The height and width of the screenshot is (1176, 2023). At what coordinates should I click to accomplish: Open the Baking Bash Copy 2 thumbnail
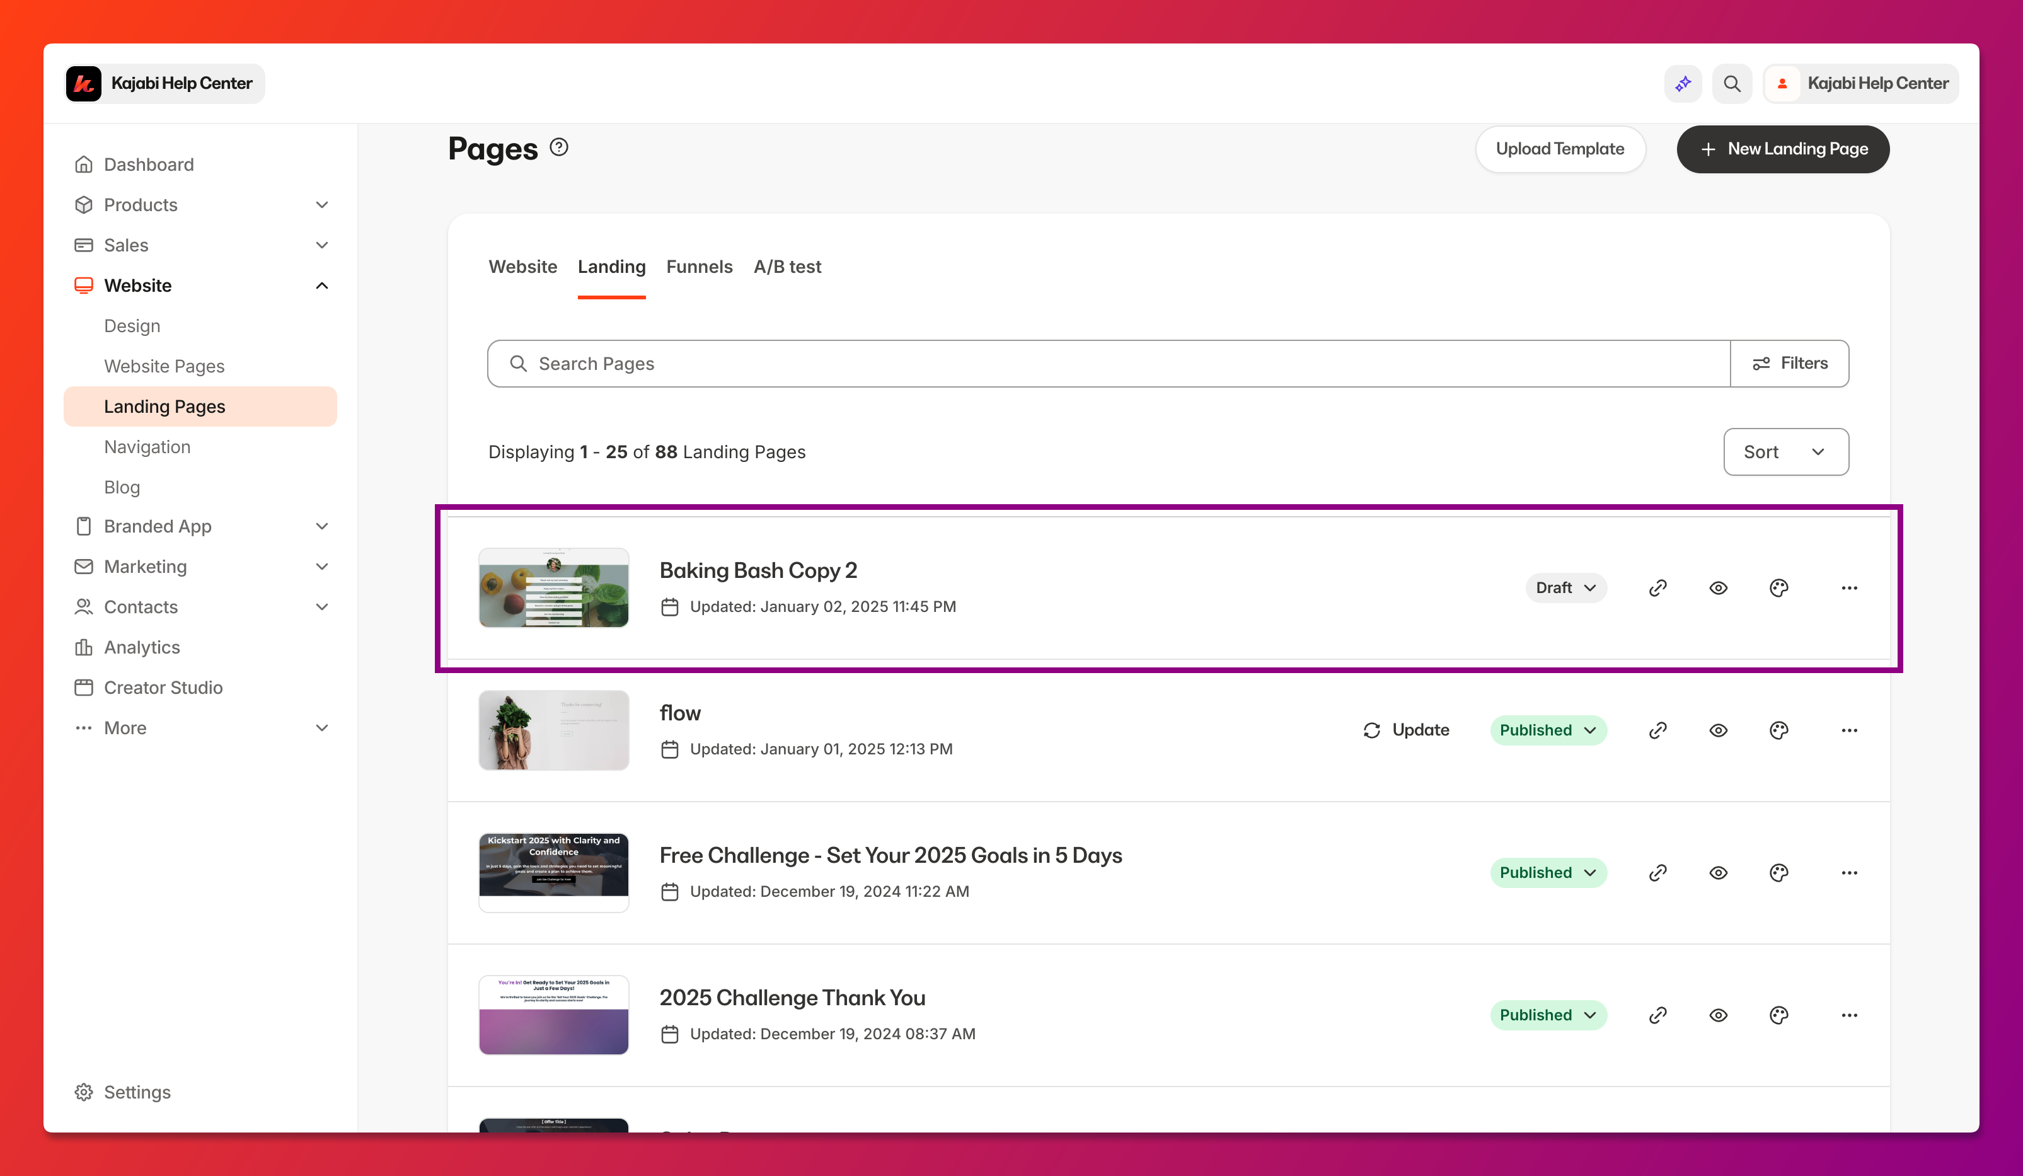pyautogui.click(x=554, y=587)
